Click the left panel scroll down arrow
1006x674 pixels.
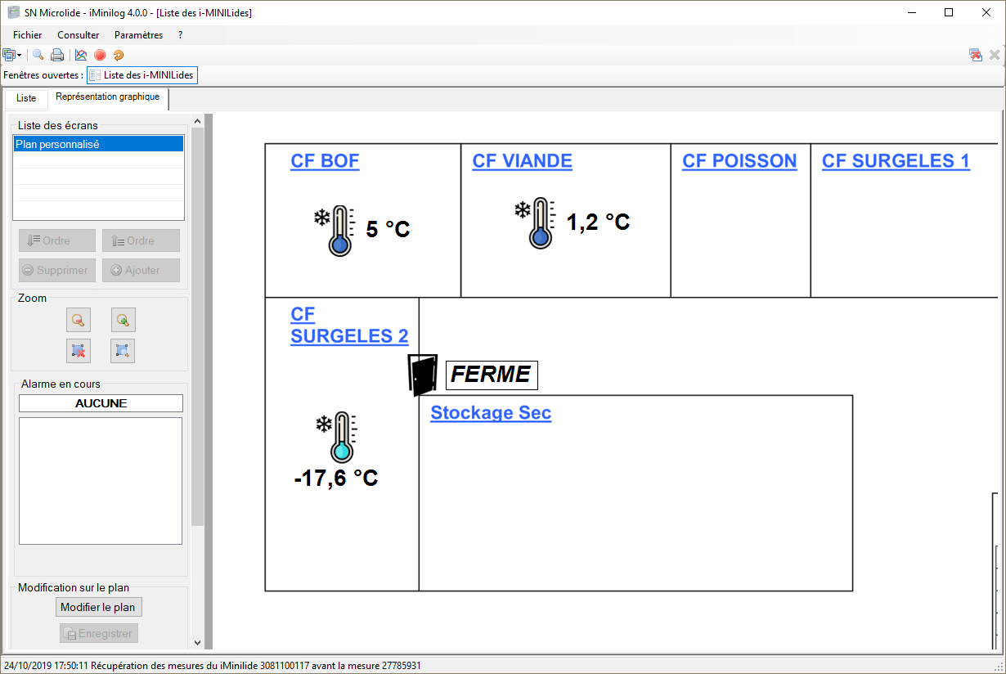(x=197, y=643)
